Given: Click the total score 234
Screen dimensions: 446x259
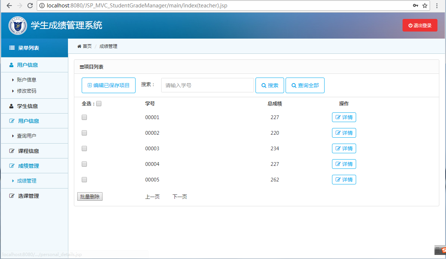Looking at the screenshot, I should (x=275, y=148).
